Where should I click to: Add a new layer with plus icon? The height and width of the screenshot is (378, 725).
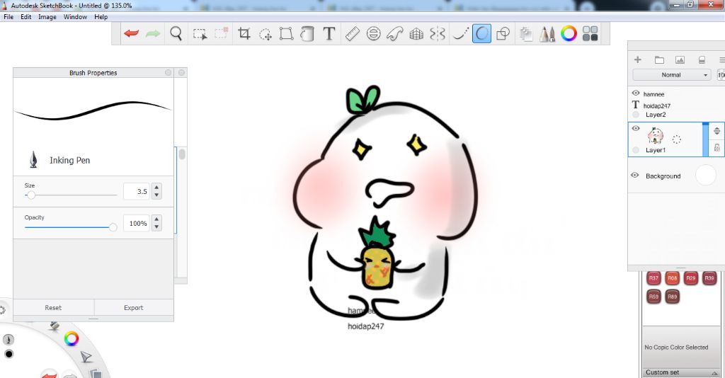pos(638,59)
